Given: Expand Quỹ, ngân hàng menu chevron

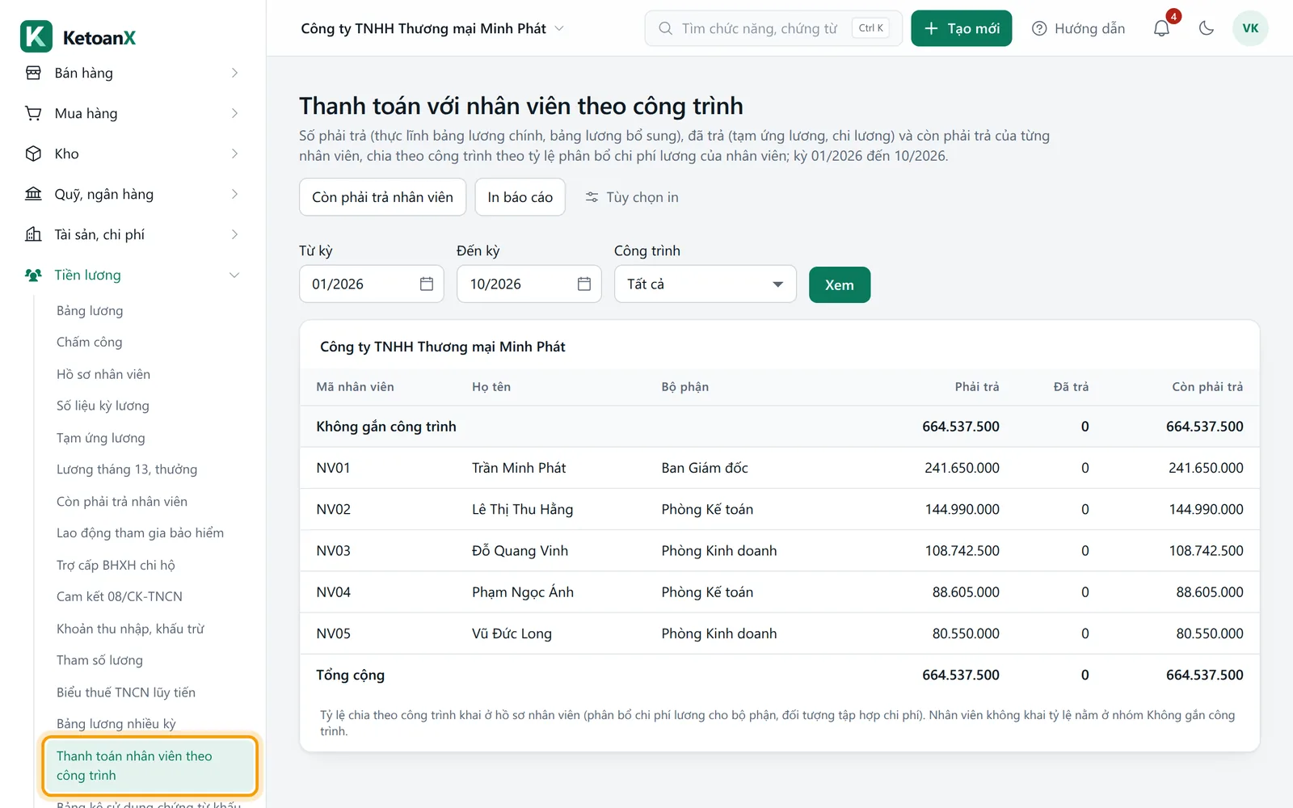Looking at the screenshot, I should (234, 194).
